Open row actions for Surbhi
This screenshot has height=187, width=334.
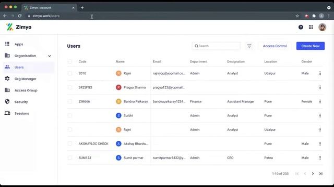[320, 115]
